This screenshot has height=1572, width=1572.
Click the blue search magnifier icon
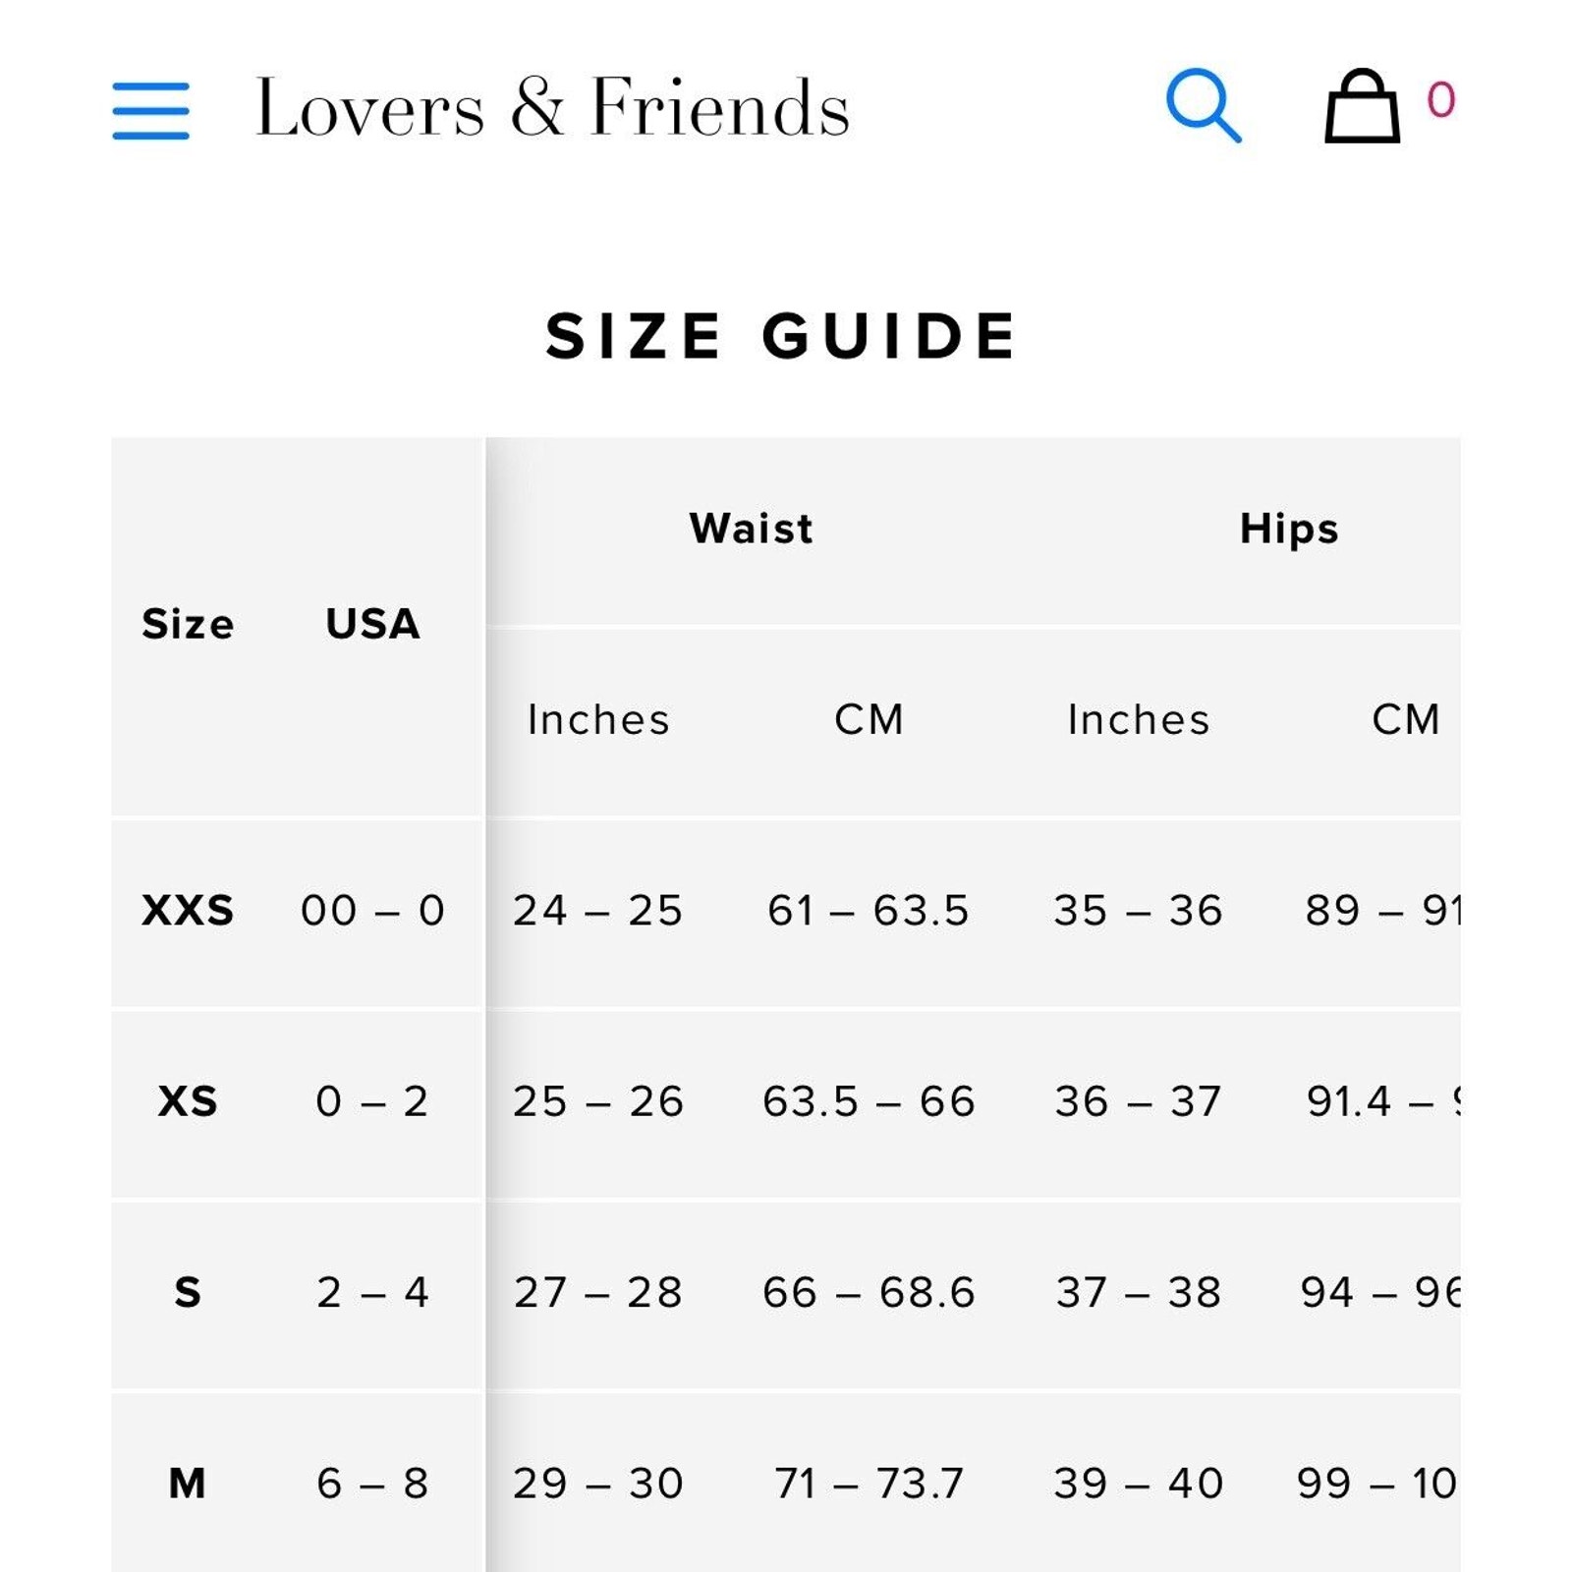pos(1204,105)
